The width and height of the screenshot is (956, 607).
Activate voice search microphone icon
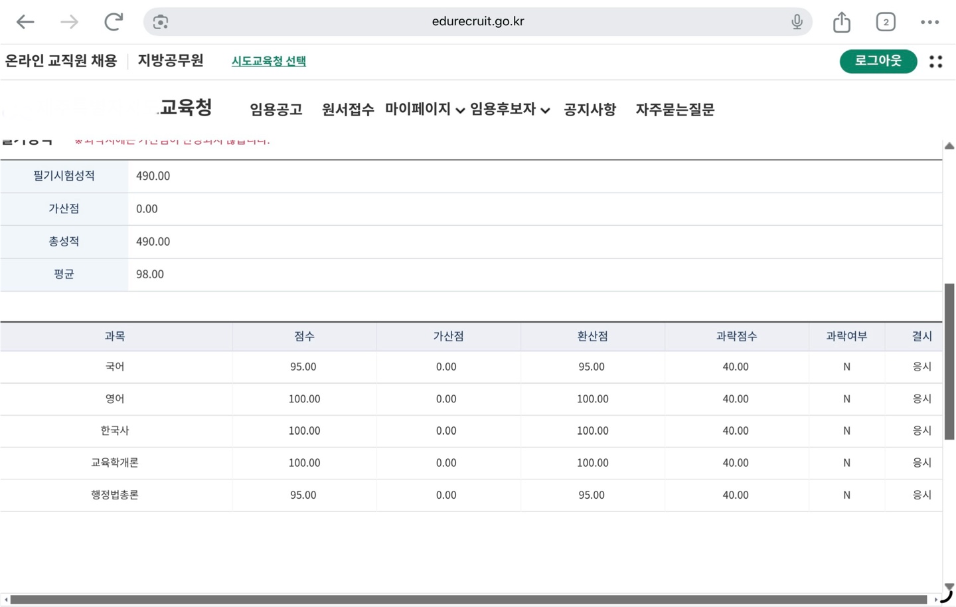(x=797, y=22)
